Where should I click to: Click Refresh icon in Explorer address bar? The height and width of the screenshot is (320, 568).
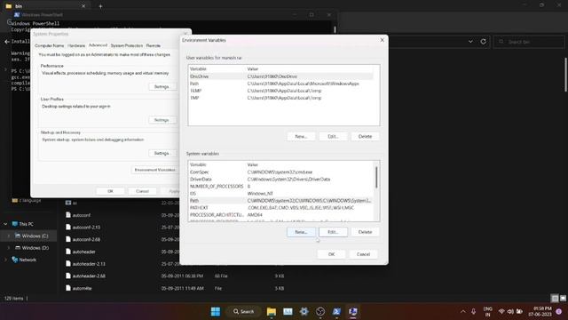point(483,42)
